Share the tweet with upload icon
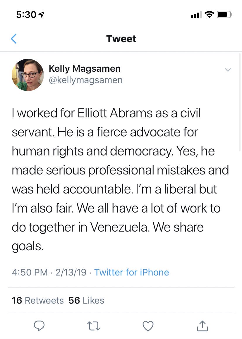Screen dimensions: 242x339 pos(203,326)
